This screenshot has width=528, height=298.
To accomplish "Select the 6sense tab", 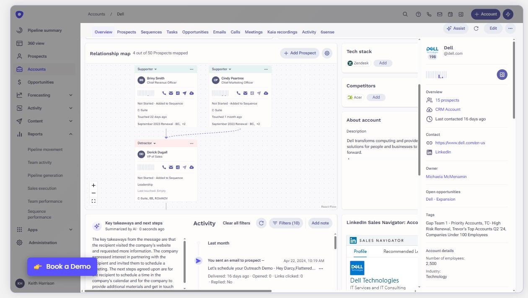I will (328, 32).
